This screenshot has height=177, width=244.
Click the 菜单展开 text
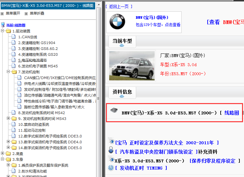(13, 14)
